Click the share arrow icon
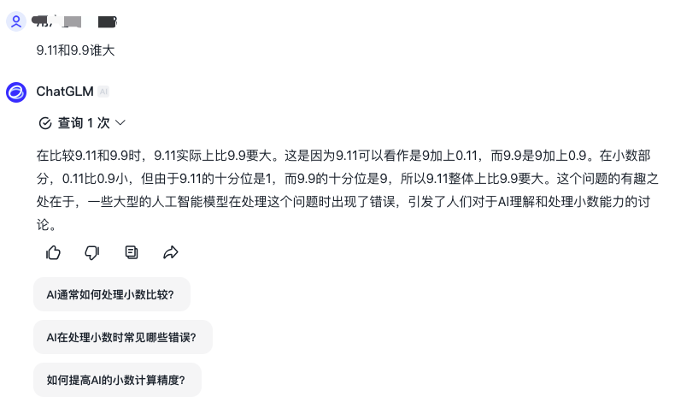Viewport: 675px width, 408px height. tap(170, 252)
